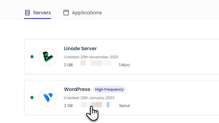Image resolution: width=219 pixels, height=123 pixels.
Task: Click the Tokyo location label
Action: click(124, 65)
